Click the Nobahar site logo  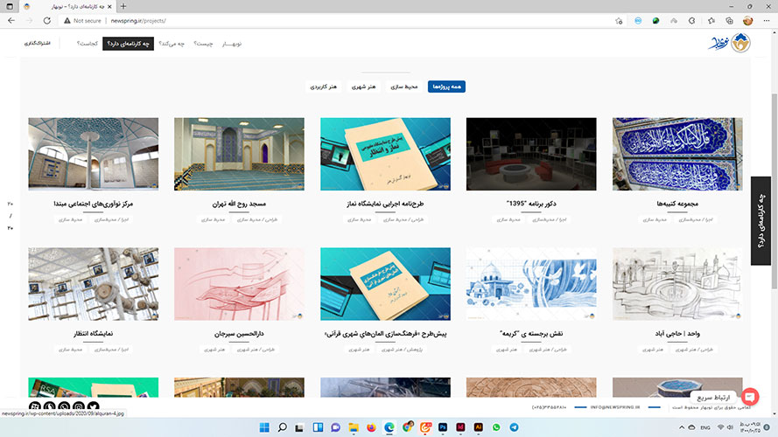point(729,43)
